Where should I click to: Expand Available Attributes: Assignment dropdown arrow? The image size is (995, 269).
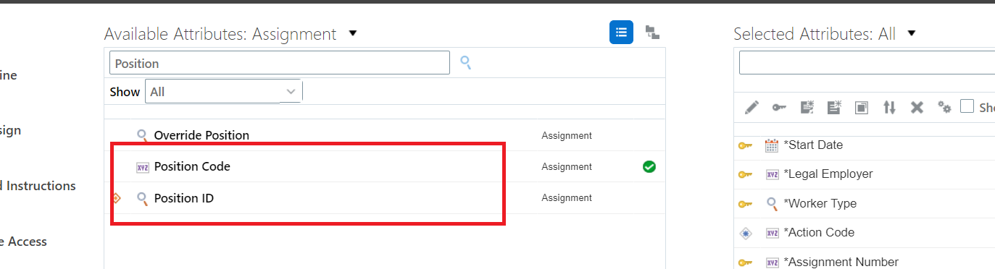(353, 33)
